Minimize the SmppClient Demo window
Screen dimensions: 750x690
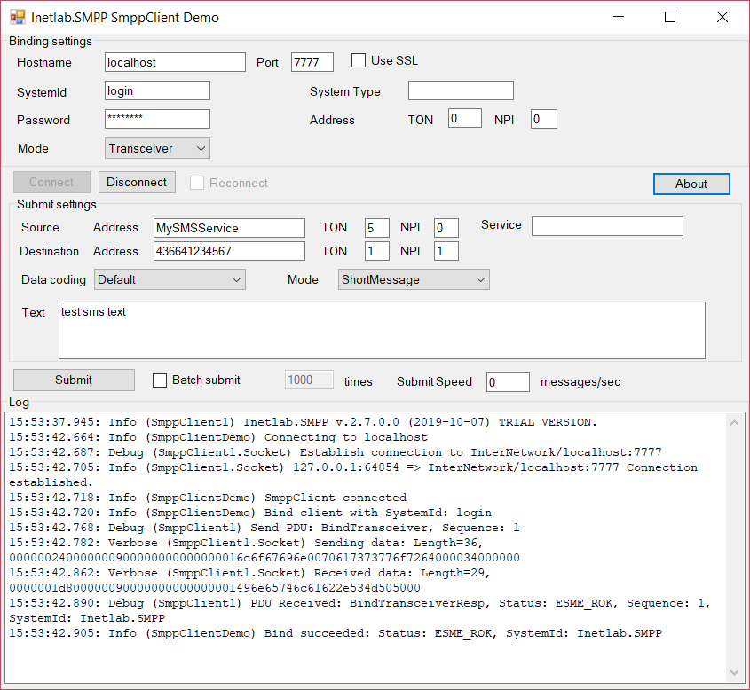tap(619, 17)
